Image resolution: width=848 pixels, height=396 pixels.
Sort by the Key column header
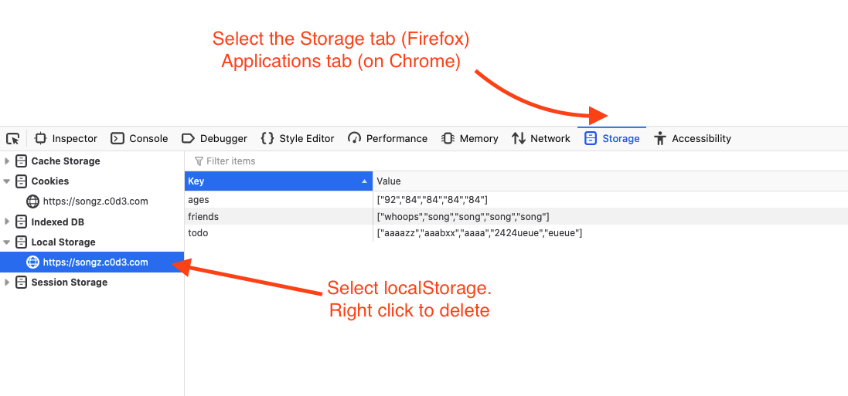(x=278, y=181)
